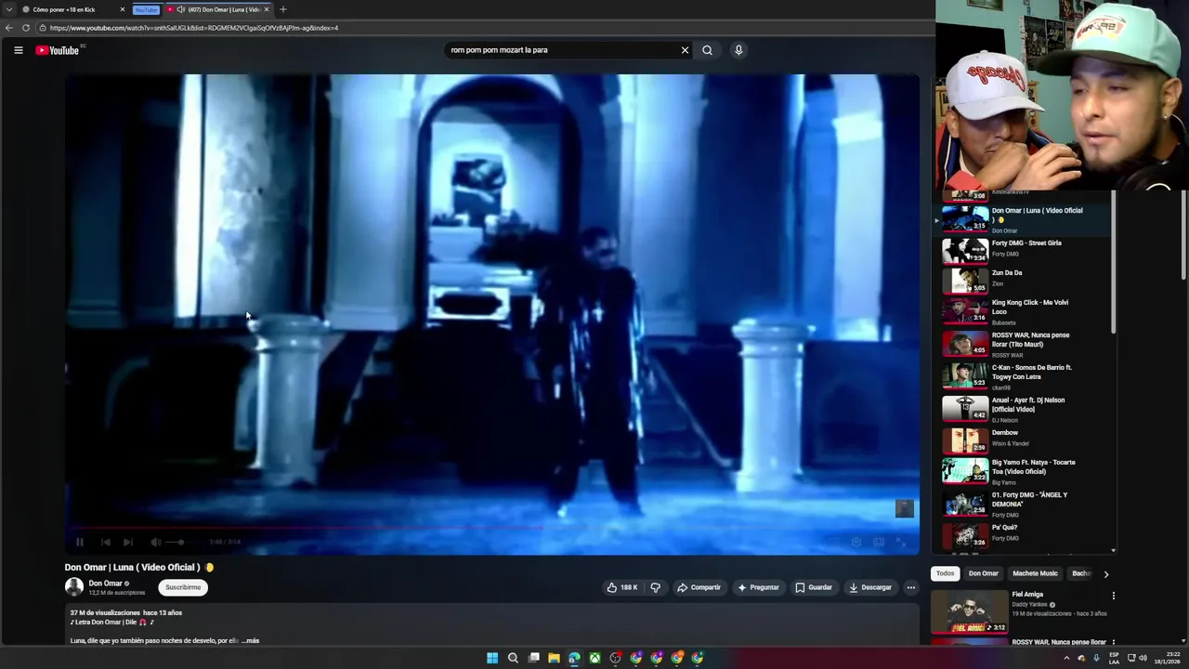The image size is (1189, 669).
Task: Seek along the red video progress bar
Action: [491, 527]
